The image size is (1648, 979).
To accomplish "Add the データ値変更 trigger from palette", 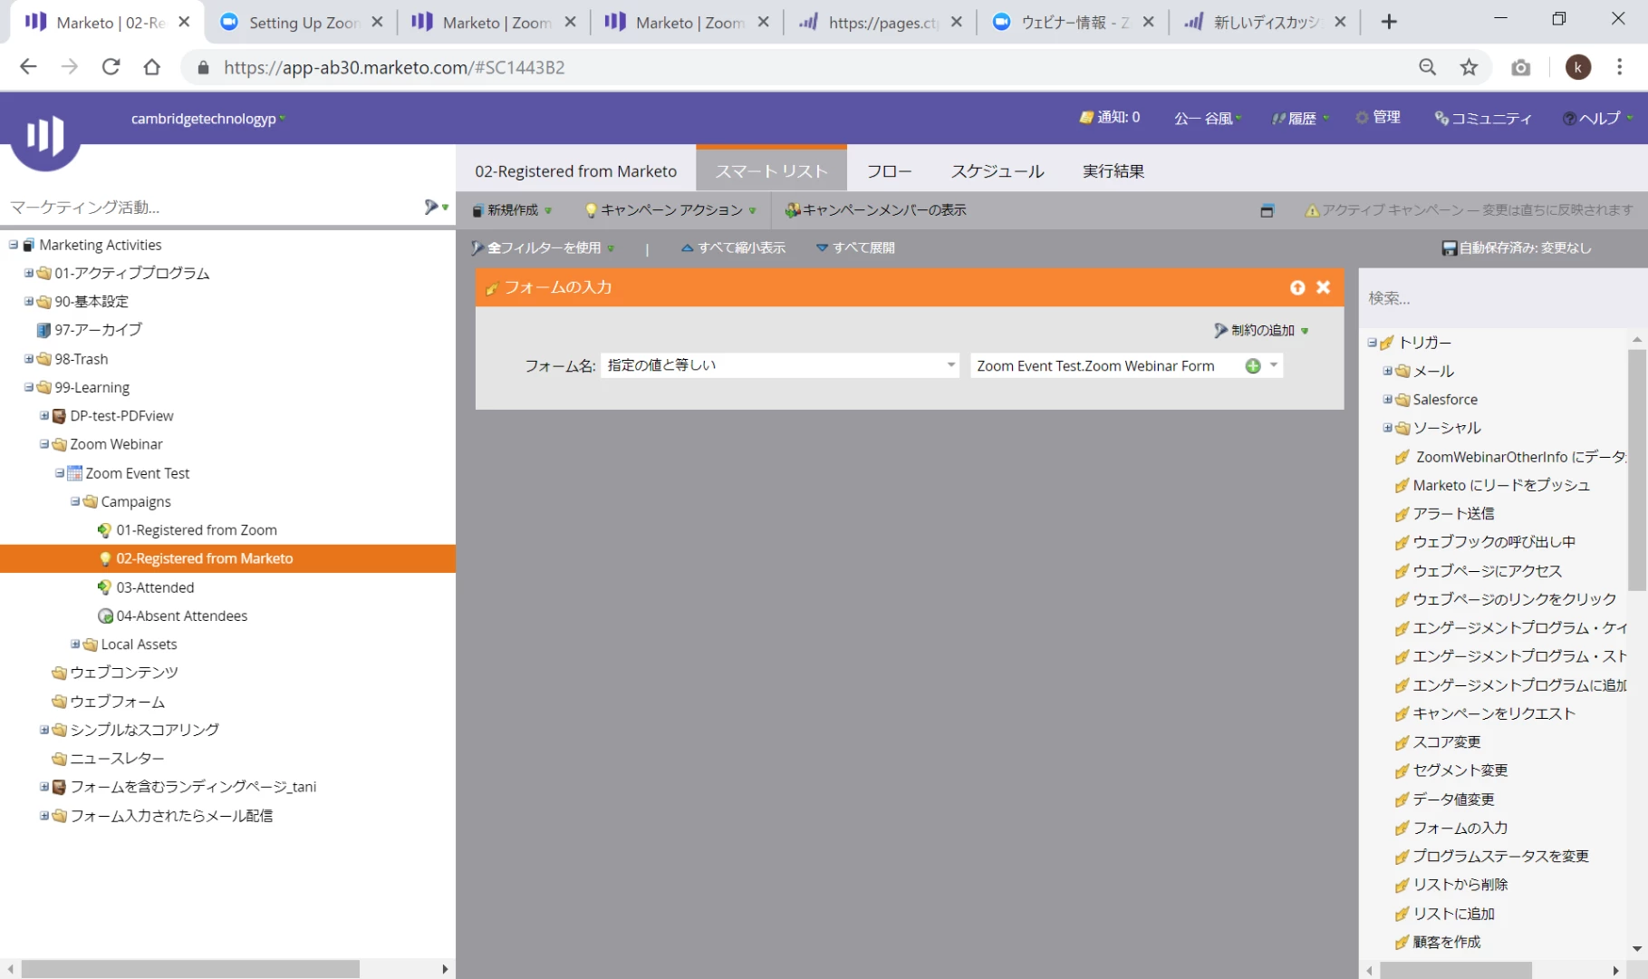I will tap(1453, 800).
